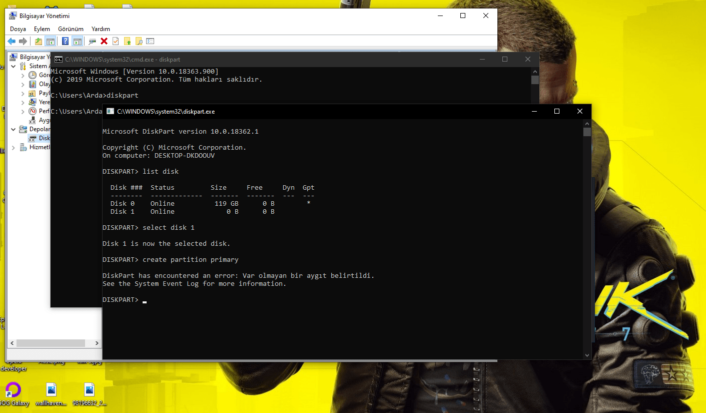Select the 98196632_2 image file on desktop

(90, 393)
